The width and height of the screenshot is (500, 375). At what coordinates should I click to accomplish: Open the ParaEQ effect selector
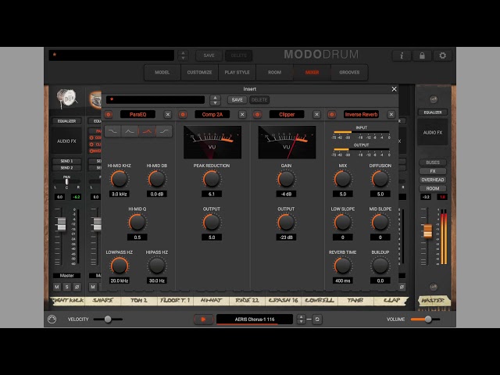click(x=137, y=115)
